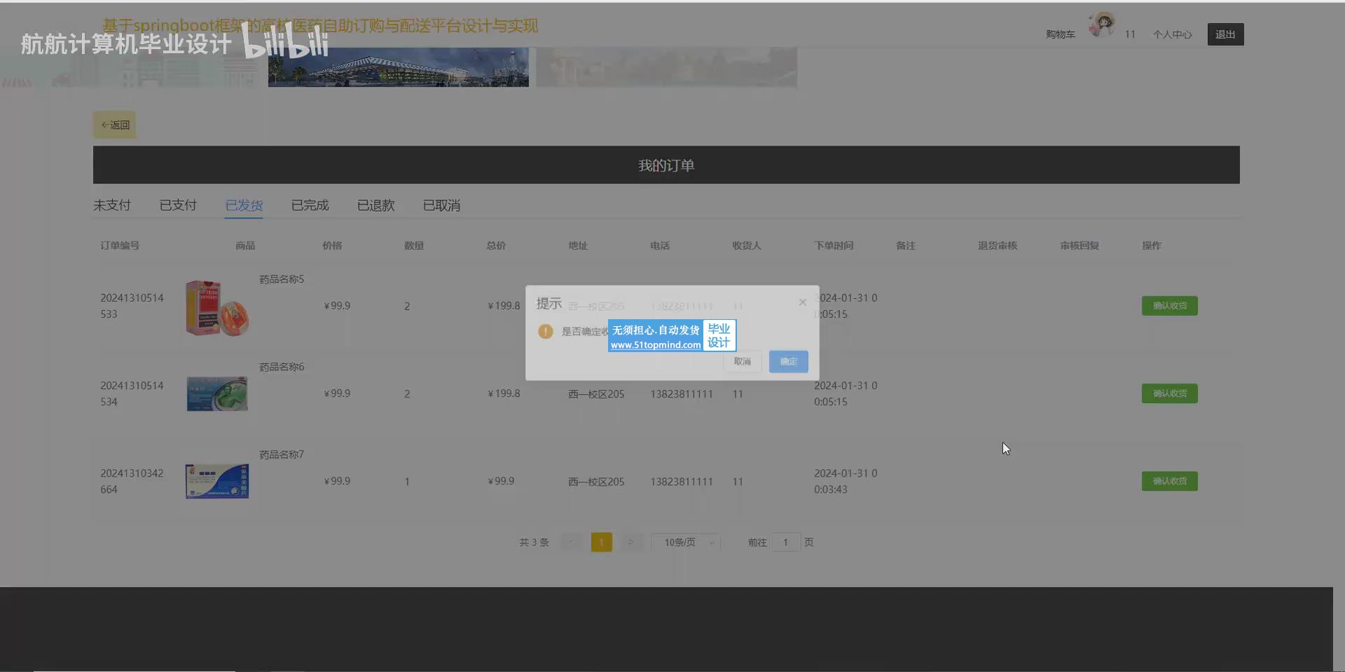Viewport: 1345px width, 672px height.
Task: Click the 订单编号 column header
Action: (120, 246)
